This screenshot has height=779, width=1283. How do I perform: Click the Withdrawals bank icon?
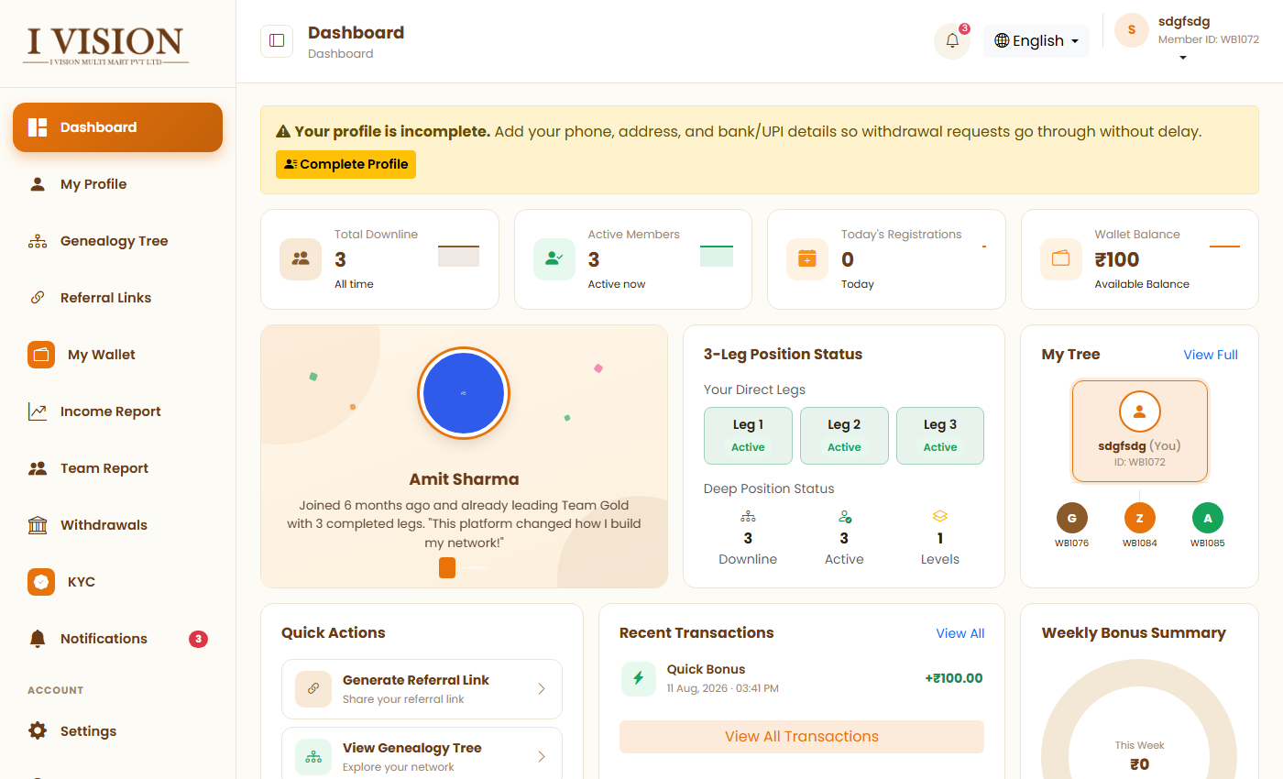(38, 525)
